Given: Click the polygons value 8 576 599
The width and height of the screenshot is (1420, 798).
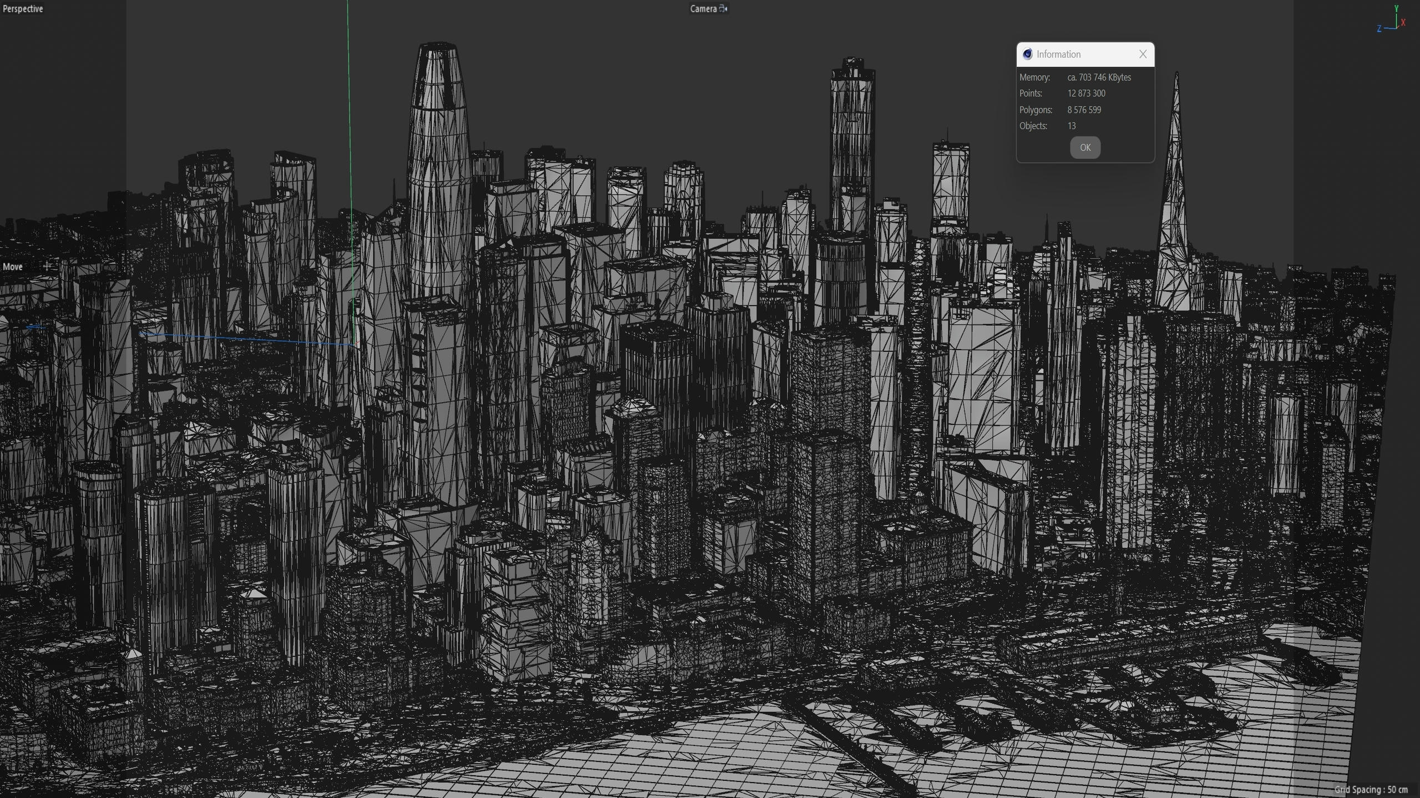Looking at the screenshot, I should (x=1084, y=110).
